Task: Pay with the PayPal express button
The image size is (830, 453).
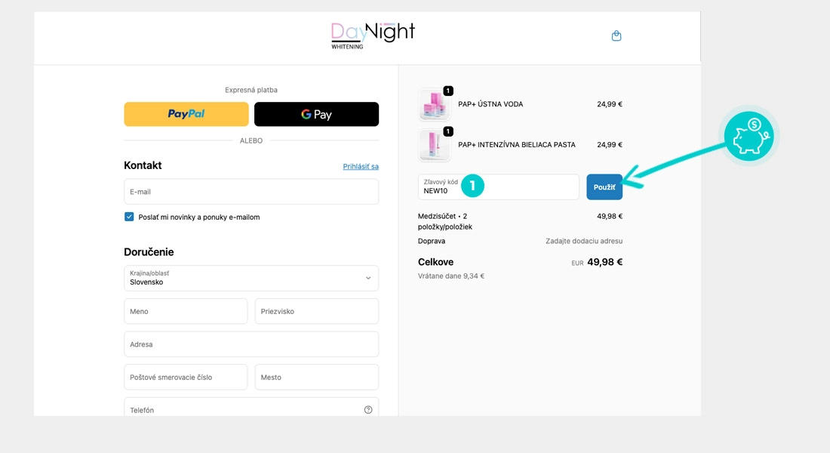Action: coord(186,114)
